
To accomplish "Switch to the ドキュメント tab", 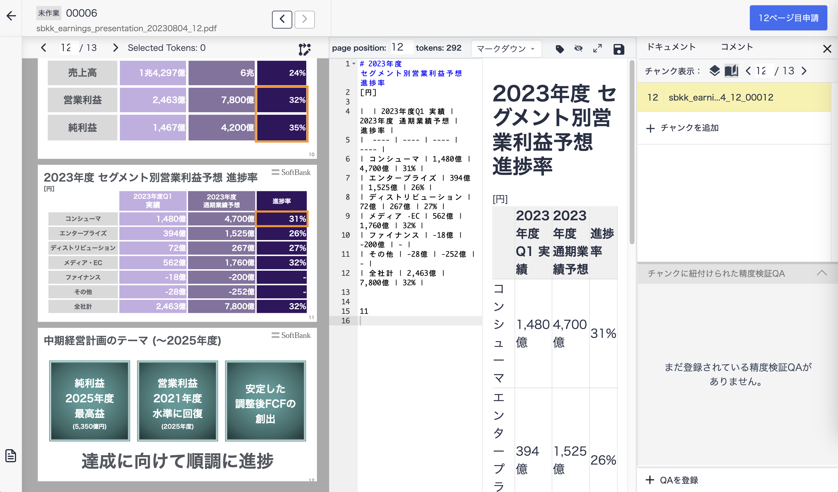I will pos(671,47).
